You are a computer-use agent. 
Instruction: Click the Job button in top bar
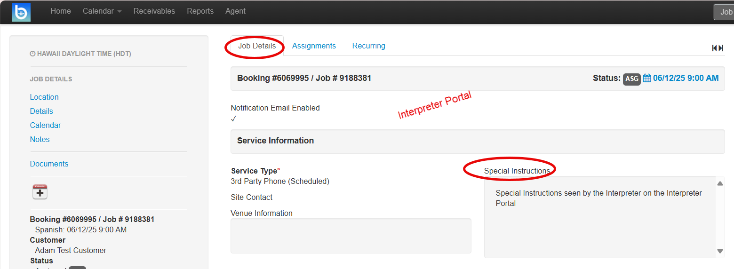pyautogui.click(x=725, y=12)
